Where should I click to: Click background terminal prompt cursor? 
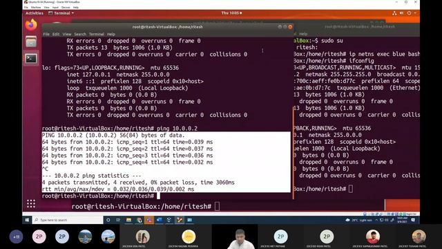[x=351, y=189]
